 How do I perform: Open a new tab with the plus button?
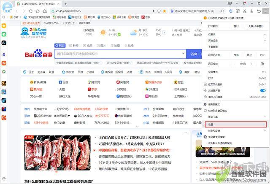[x=66, y=4]
